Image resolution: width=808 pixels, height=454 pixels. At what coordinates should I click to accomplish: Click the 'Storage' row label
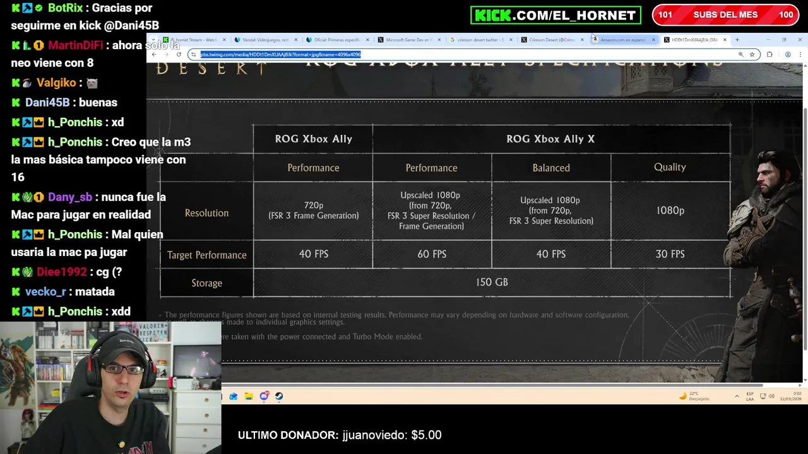click(207, 283)
